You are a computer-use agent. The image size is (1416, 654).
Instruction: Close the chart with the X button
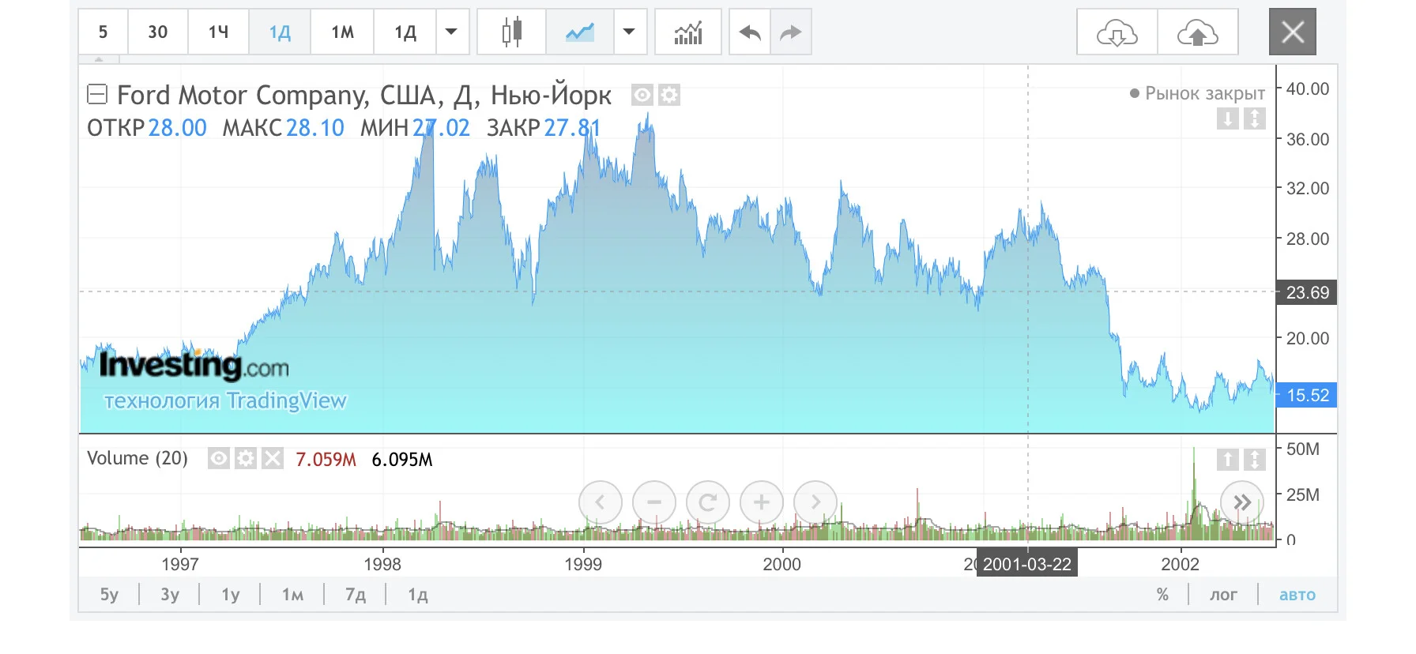tap(1293, 32)
